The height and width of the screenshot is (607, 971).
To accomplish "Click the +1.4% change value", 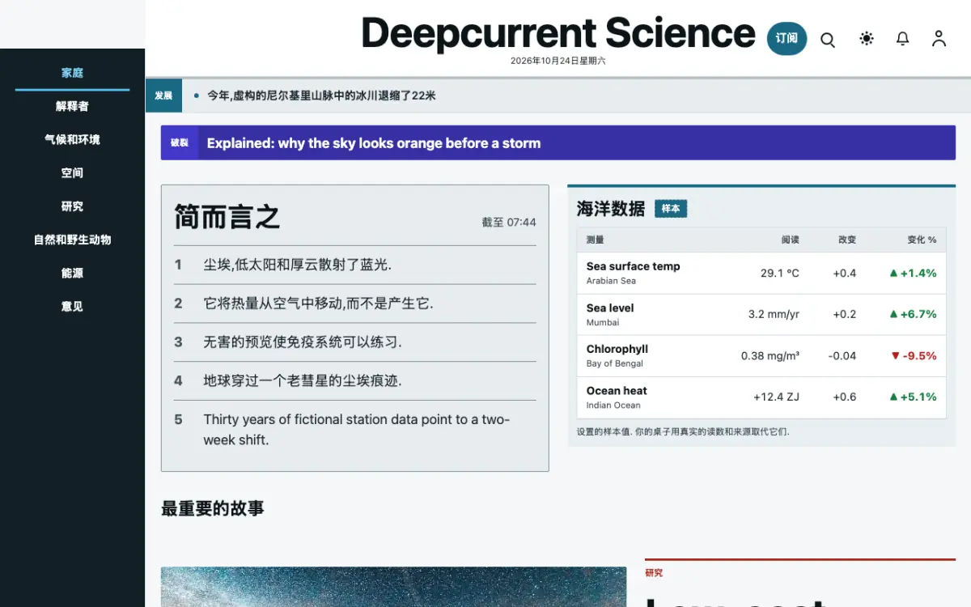I will click(x=913, y=273).
